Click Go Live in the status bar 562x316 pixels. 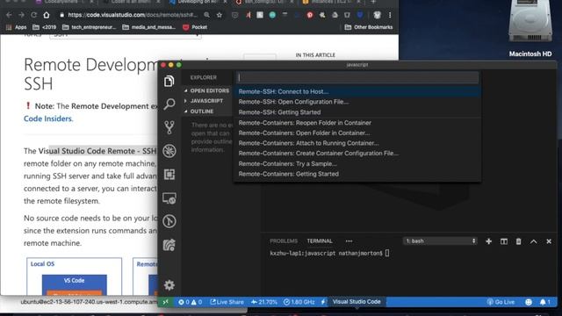point(501,302)
